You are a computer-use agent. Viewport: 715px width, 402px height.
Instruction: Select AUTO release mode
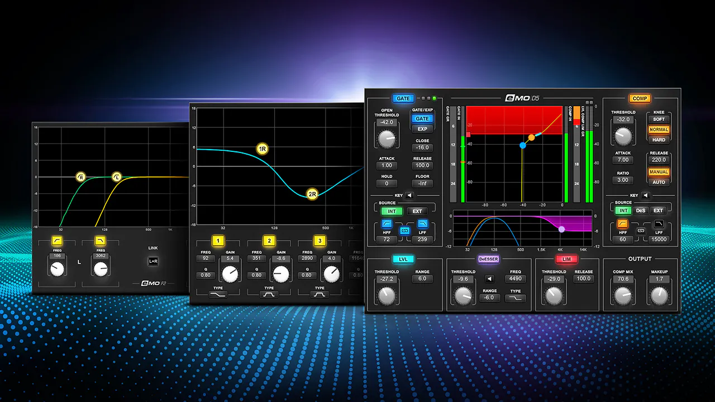tap(659, 182)
